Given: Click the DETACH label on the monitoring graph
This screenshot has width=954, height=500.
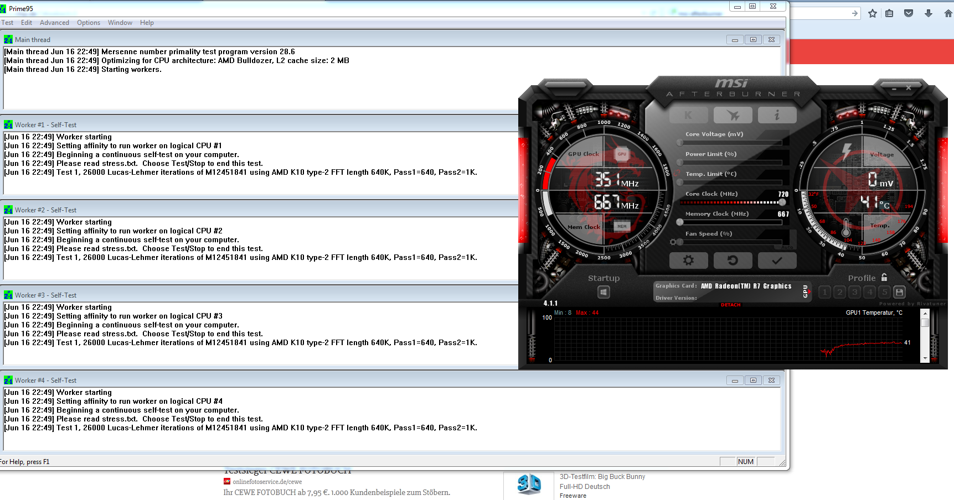Looking at the screenshot, I should [731, 305].
